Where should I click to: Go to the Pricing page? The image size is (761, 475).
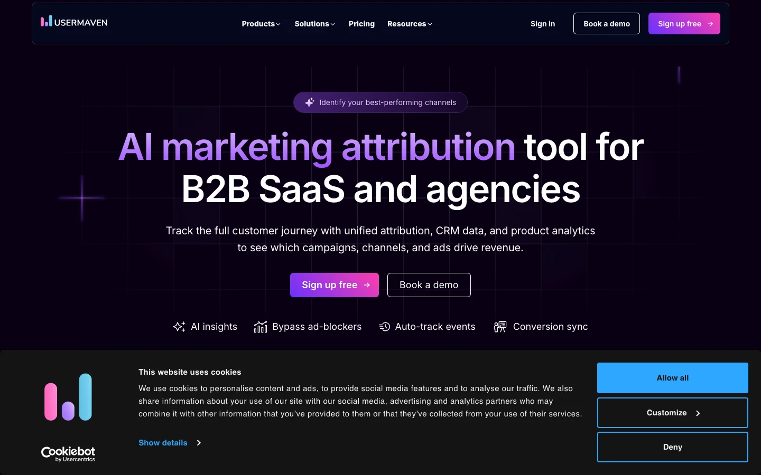pyautogui.click(x=361, y=24)
